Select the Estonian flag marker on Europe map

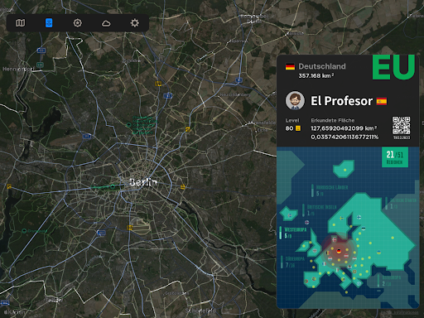point(364,229)
